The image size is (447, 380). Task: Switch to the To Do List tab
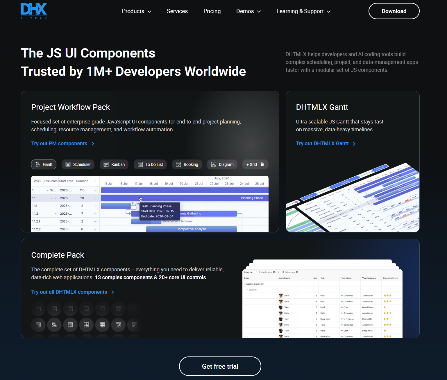[x=150, y=164]
